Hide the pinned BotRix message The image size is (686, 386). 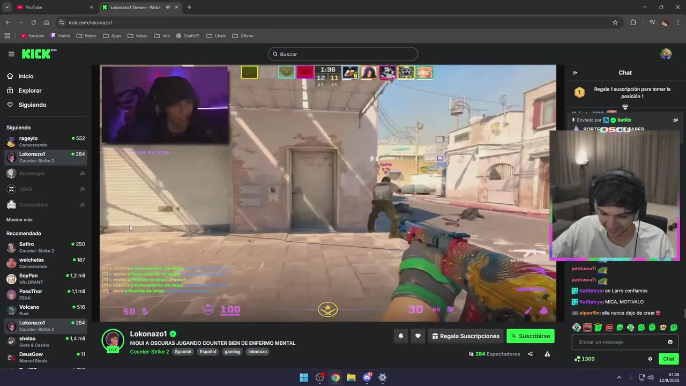click(x=675, y=120)
